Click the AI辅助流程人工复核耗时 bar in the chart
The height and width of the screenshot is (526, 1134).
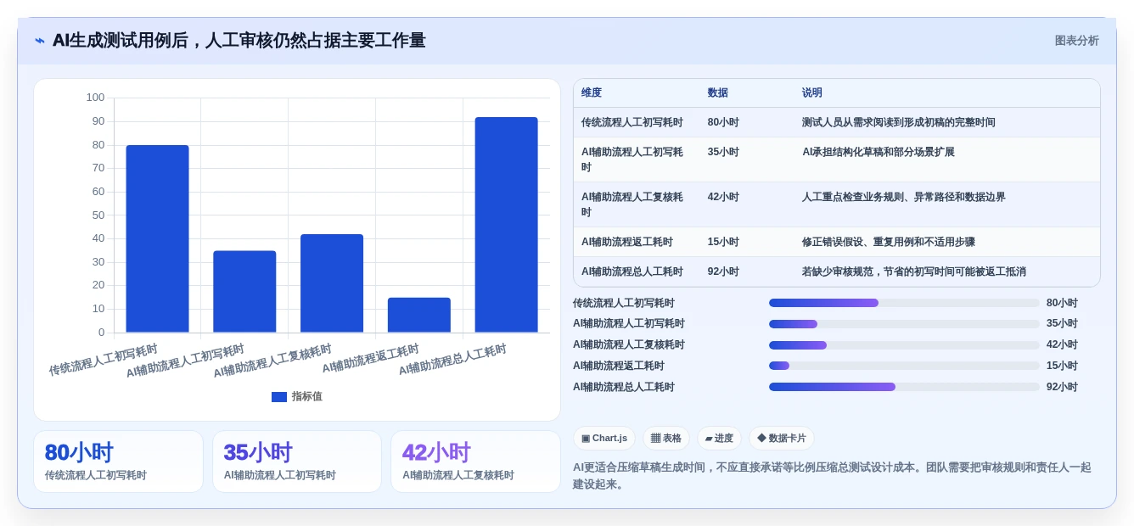[332, 283]
